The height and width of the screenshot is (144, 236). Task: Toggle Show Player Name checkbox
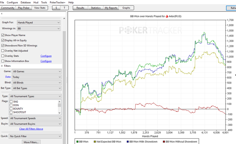(3, 35)
